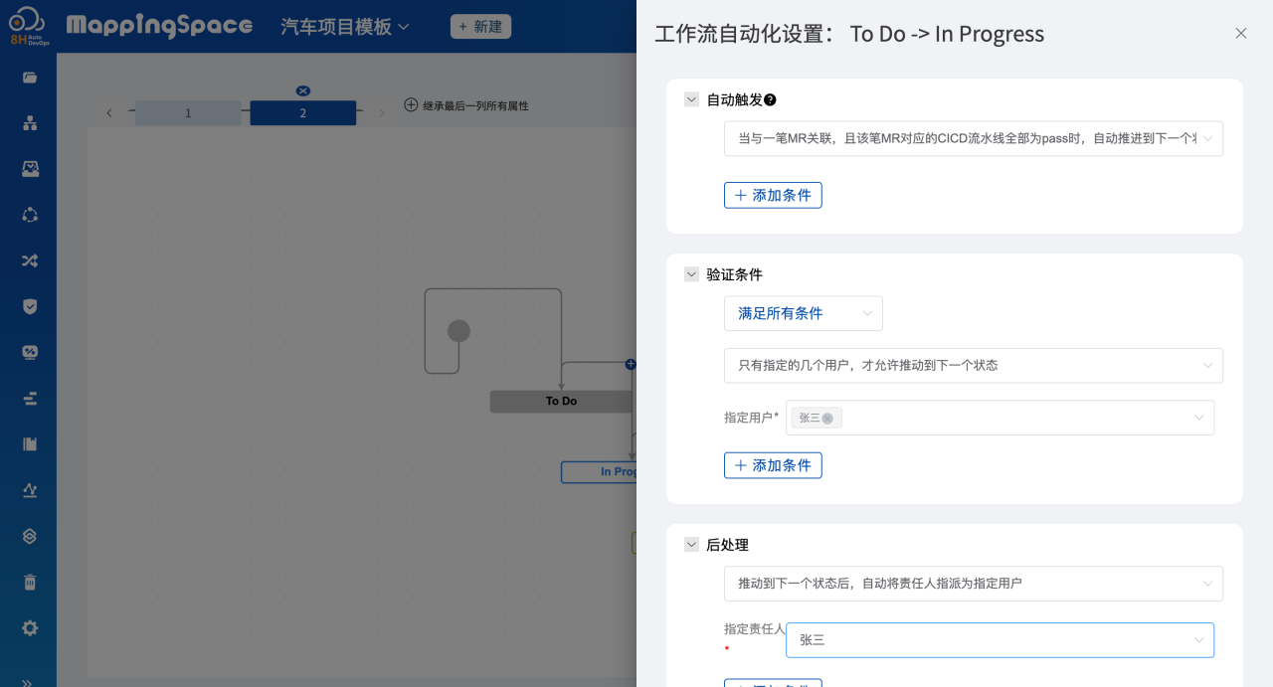
Task: Click the 指定责任人 field label
Action: 755,629
